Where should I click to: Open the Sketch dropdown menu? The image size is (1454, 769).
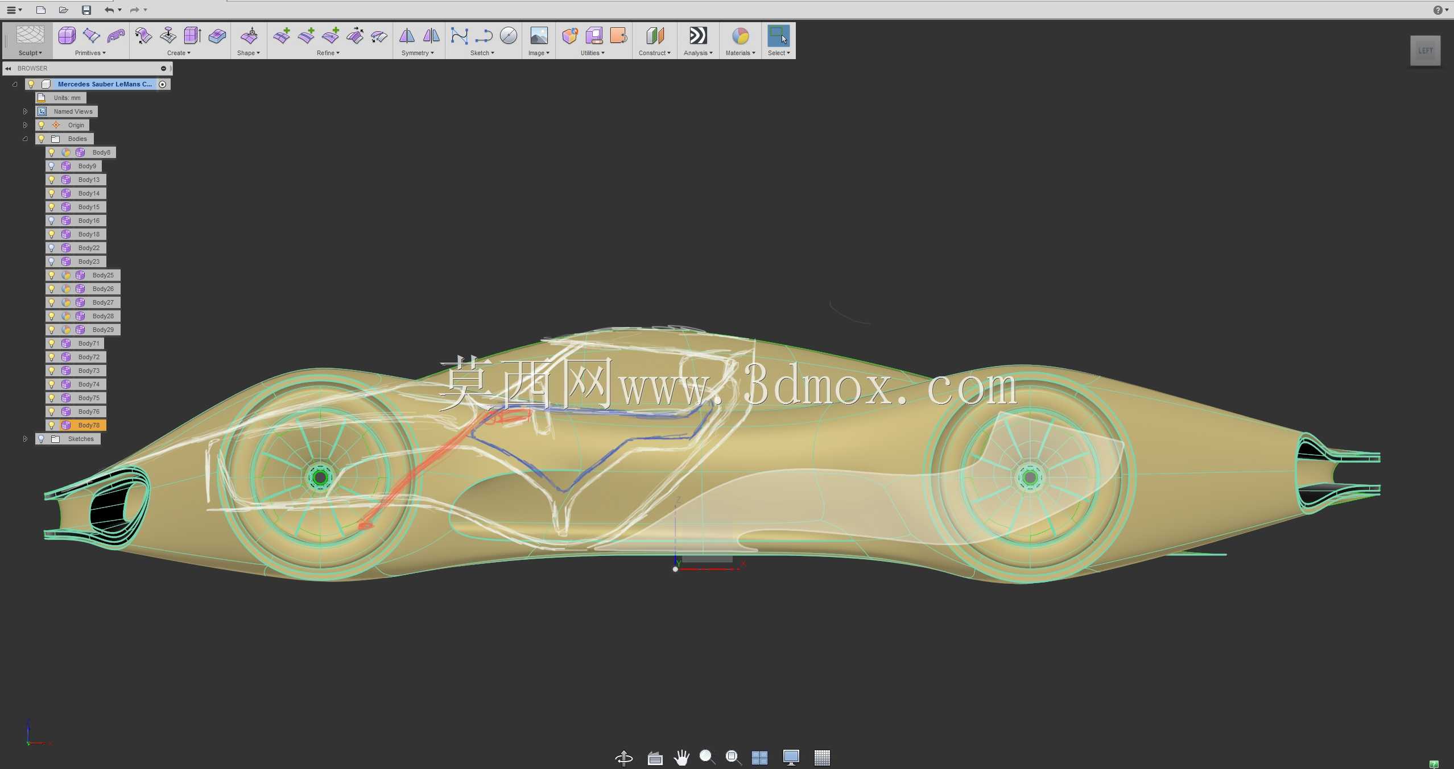pos(482,53)
